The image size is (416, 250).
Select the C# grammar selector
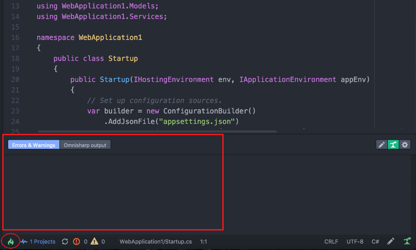tap(375, 241)
